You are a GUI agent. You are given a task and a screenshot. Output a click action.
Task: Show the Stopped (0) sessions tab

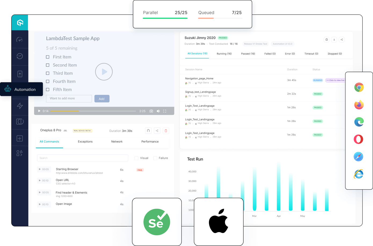335,54
